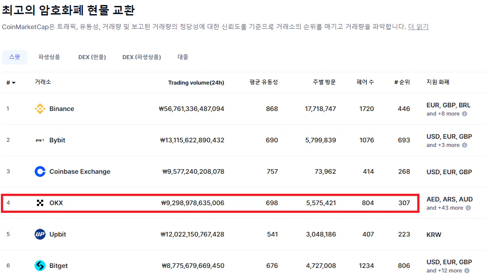486x277 pixels.
Task: Select the 스팟 tab
Action: (15, 57)
